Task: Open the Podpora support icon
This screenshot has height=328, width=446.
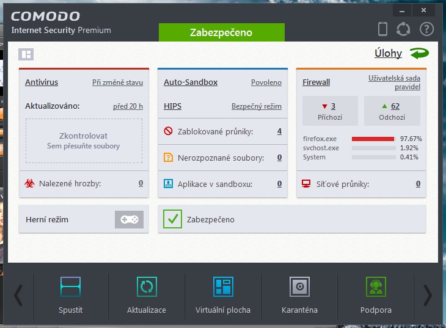Action: (x=376, y=286)
